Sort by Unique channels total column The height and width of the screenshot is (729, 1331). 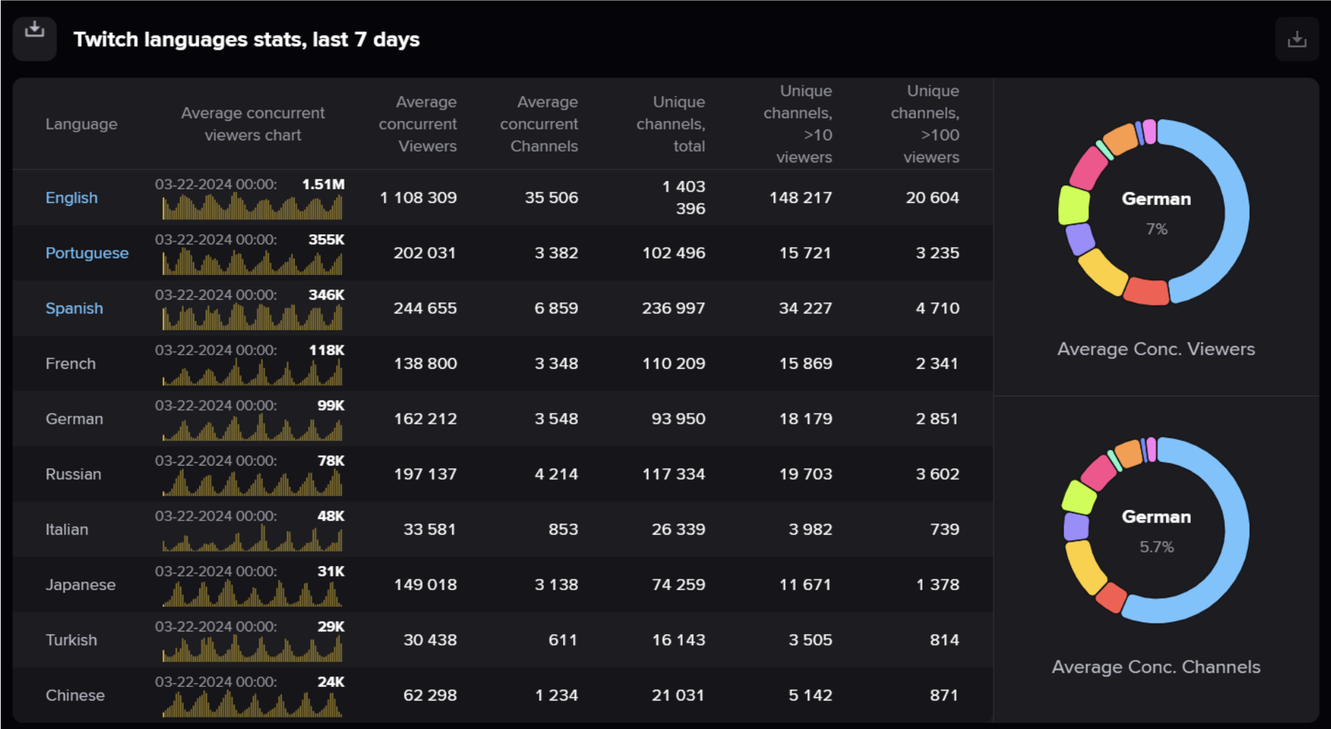click(670, 124)
